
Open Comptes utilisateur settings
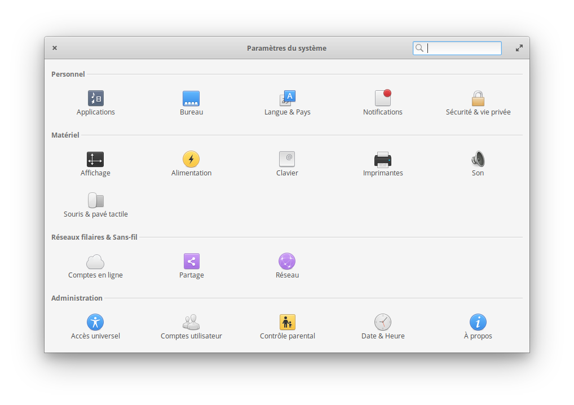[191, 327]
